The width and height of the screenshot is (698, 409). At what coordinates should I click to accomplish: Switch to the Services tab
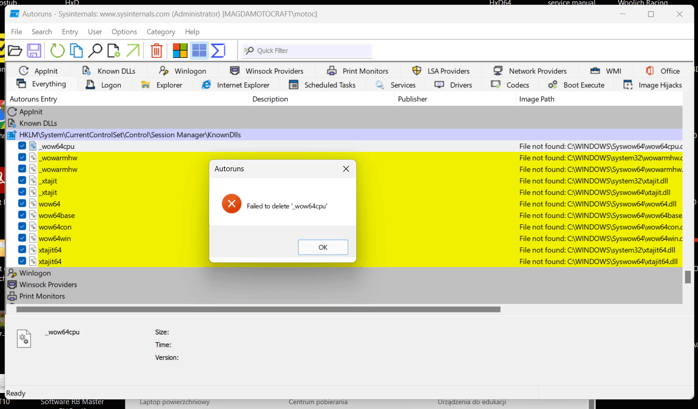(396, 85)
